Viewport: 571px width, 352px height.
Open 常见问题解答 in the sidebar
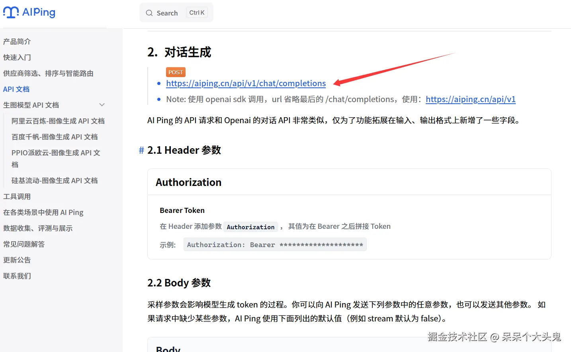pos(24,244)
